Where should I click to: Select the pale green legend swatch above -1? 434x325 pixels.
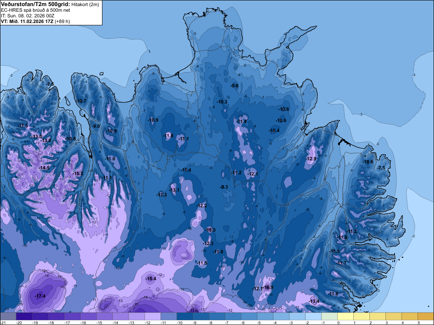pos(329,317)
